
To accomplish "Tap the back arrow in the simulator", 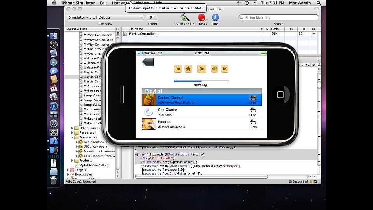I will coord(148,62).
